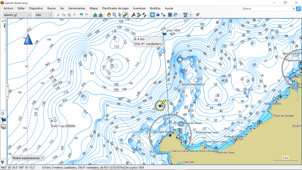Click the send to device icon
The width and height of the screenshot is (302, 170).
(101, 14)
